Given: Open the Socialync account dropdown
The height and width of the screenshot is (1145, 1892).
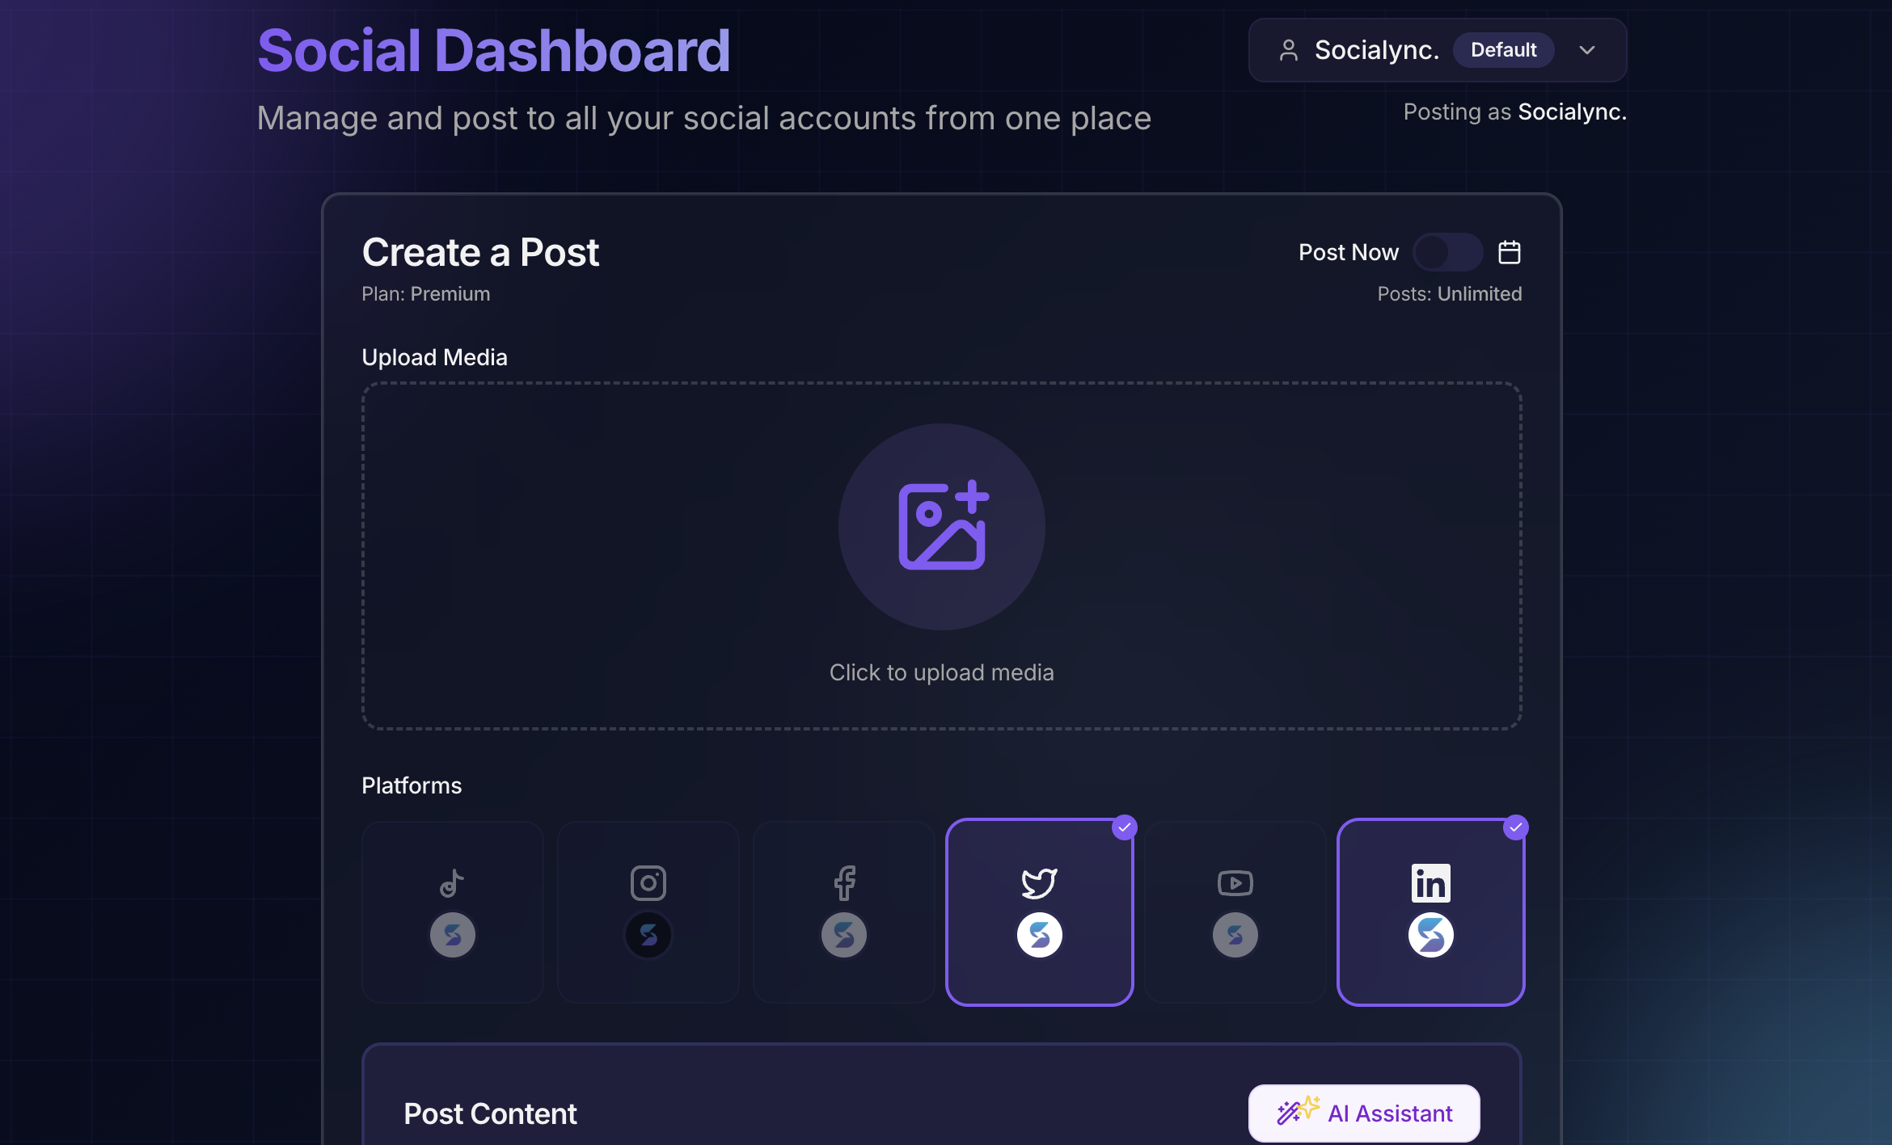Looking at the screenshot, I should pos(1376,50).
